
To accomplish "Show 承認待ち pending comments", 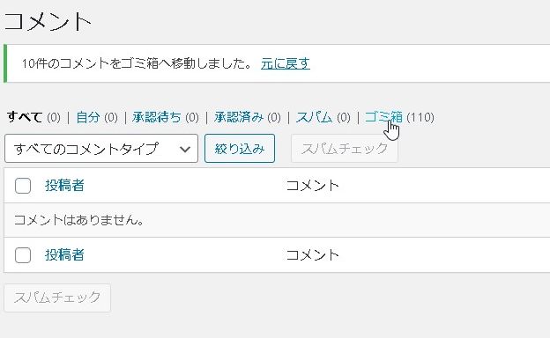I will click(x=156, y=117).
